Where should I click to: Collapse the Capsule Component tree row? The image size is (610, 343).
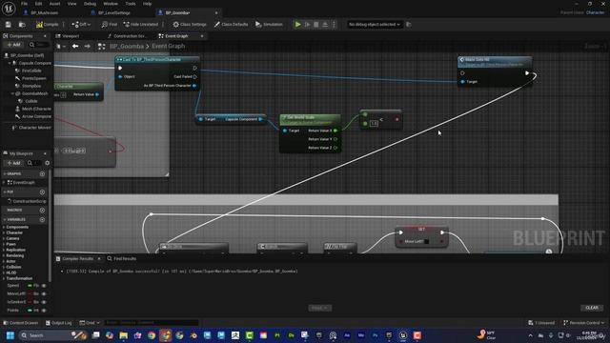click(x=10, y=63)
